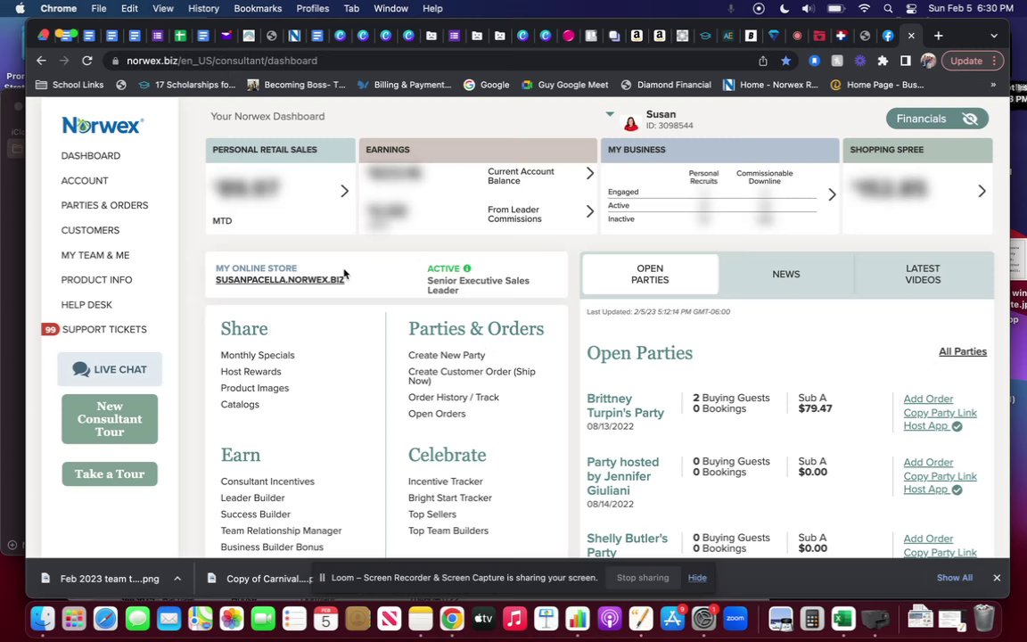
Task: Open the account dropdown arrow beside Susan
Action: (x=610, y=114)
